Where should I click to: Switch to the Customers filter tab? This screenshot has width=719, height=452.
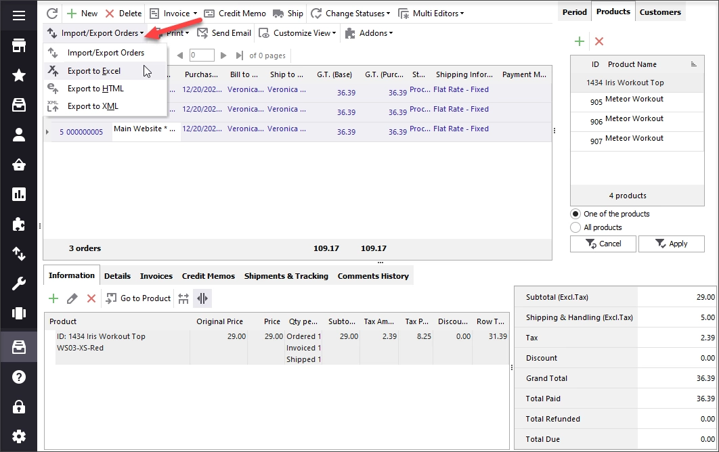click(x=660, y=12)
